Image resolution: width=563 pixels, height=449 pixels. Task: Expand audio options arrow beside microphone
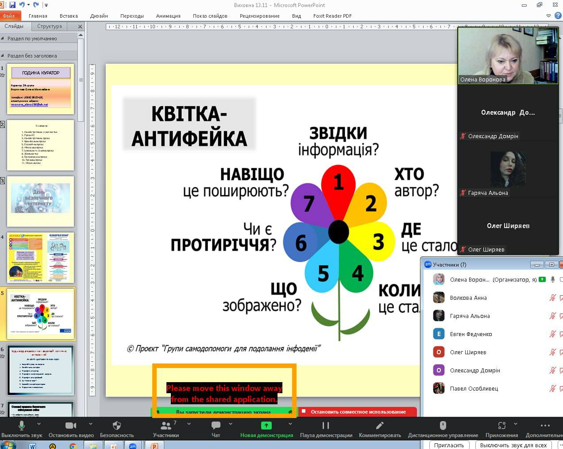click(x=42, y=424)
